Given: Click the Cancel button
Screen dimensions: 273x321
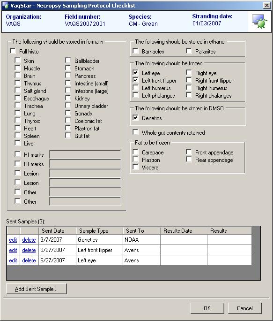Looking at the screenshot, I should (244, 308).
